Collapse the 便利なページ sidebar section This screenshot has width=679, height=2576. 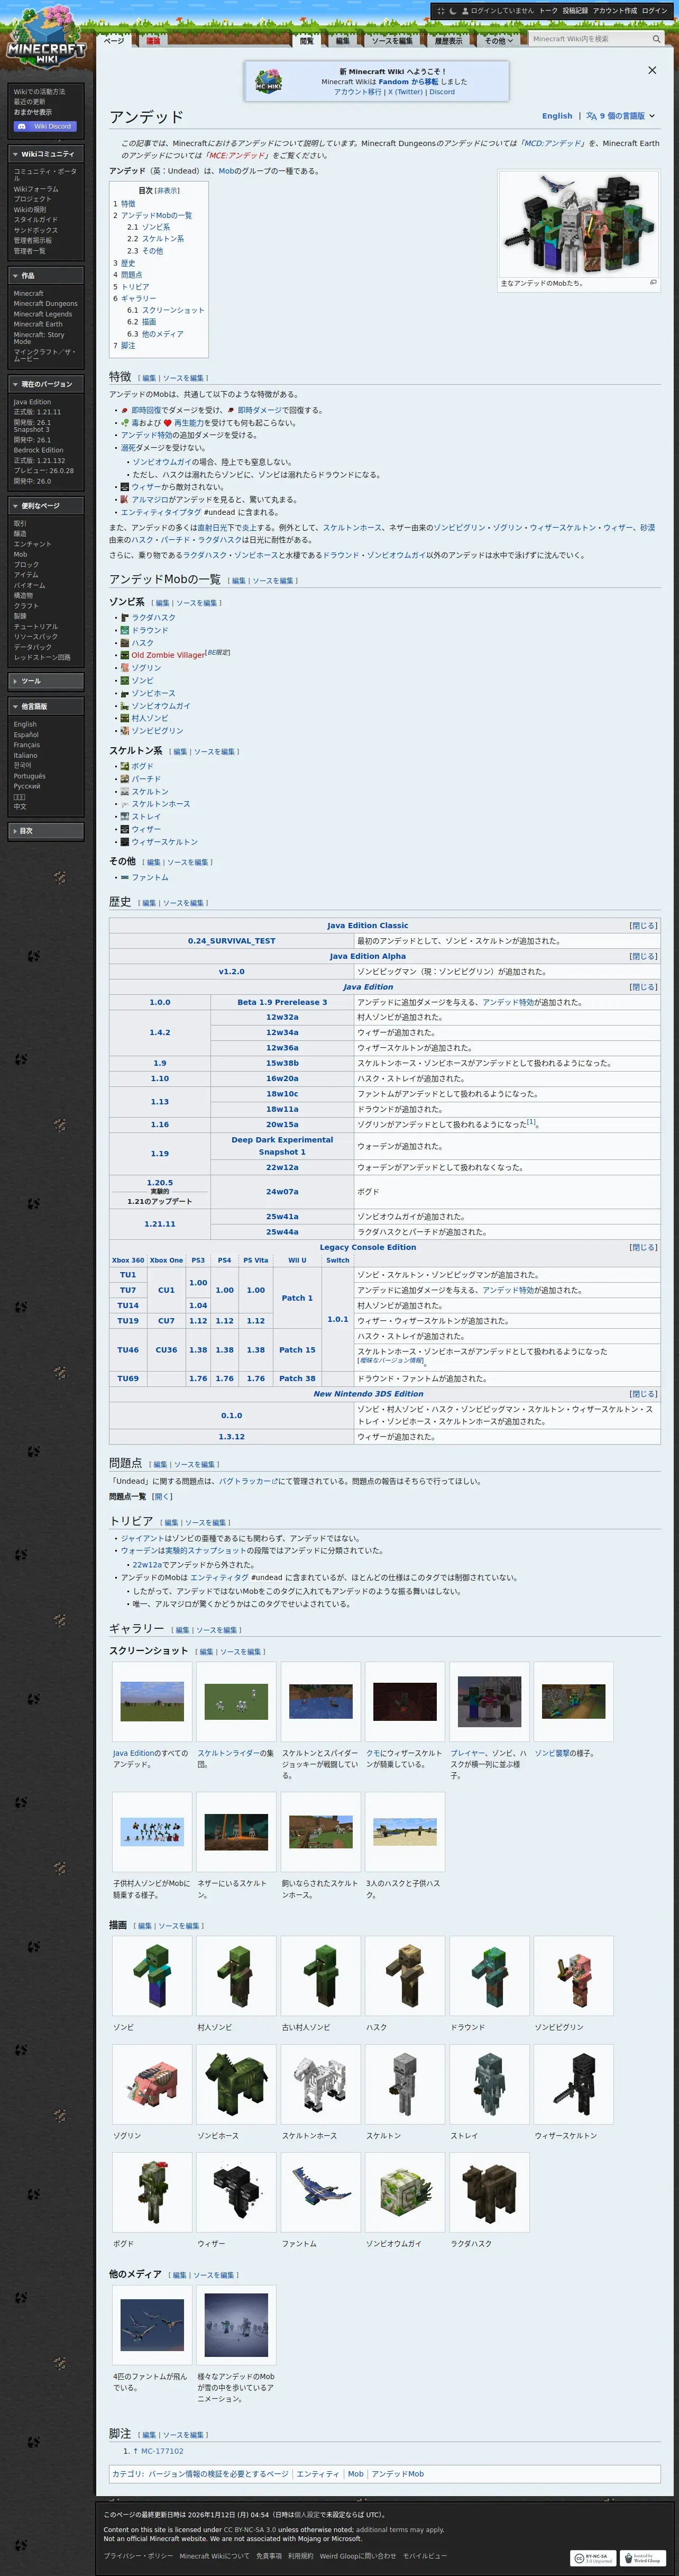pyautogui.click(x=46, y=506)
